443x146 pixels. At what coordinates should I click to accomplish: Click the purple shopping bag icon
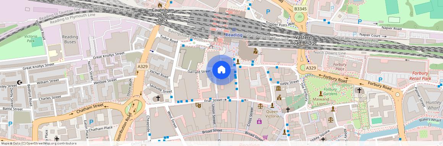tap(259, 121)
